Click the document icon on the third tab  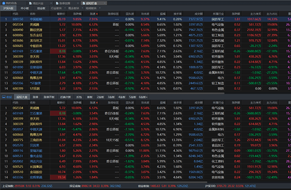pos(57,3)
